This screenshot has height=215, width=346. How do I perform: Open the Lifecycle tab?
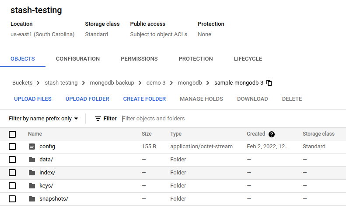[x=248, y=59]
